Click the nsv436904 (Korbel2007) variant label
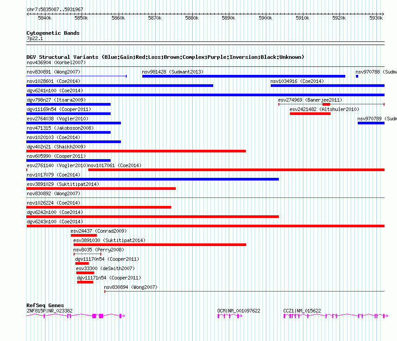The height and width of the screenshot is (341, 397). tap(56, 62)
